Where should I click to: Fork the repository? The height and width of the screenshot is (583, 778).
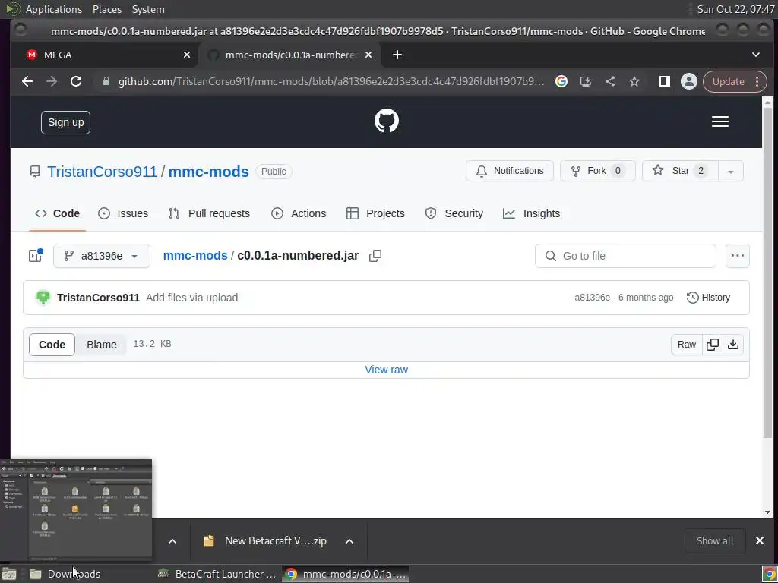tap(597, 171)
